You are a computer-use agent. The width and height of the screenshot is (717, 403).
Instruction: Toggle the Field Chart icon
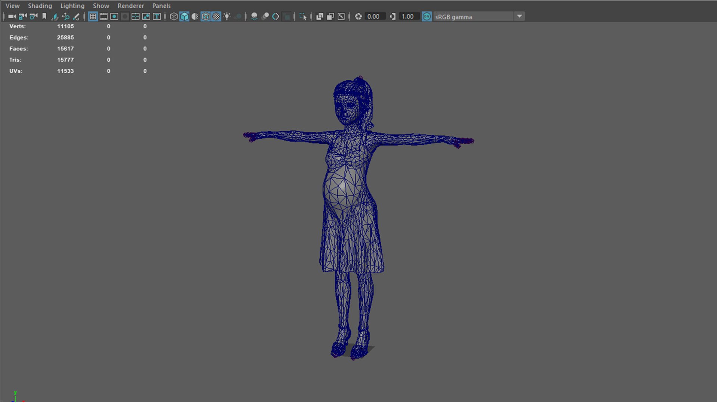(136, 16)
